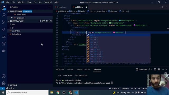The height and width of the screenshot is (95, 169).
Task: Click the darkviolet color swatch
Action: point(134,25)
